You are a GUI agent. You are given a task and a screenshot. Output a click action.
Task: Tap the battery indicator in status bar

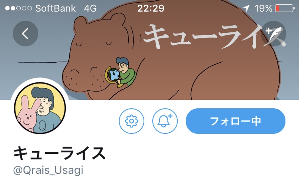click(x=285, y=8)
